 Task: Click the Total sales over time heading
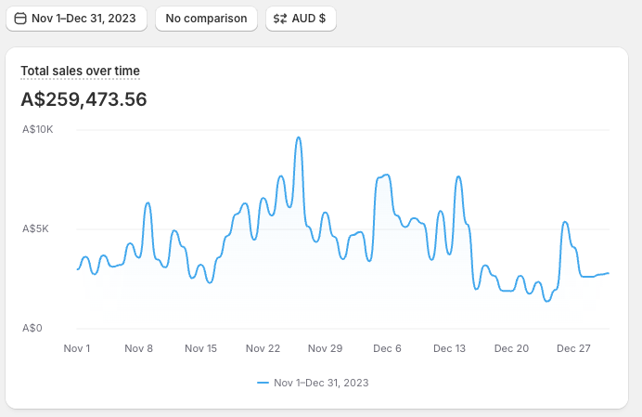pyautogui.click(x=80, y=71)
